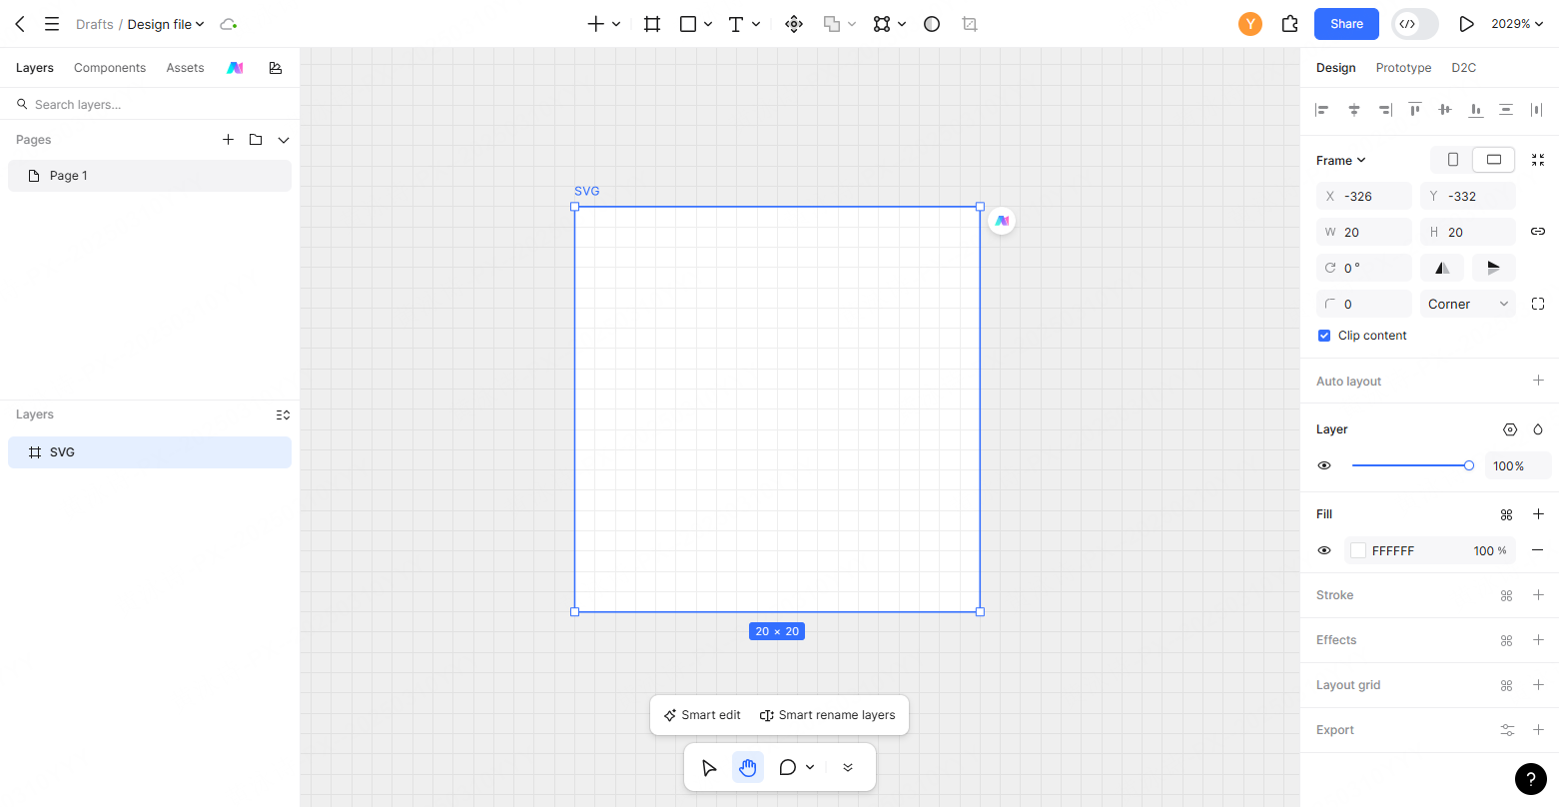Toggle the dev mode code switch
Screen dimensions: 1559x807
[1415, 24]
